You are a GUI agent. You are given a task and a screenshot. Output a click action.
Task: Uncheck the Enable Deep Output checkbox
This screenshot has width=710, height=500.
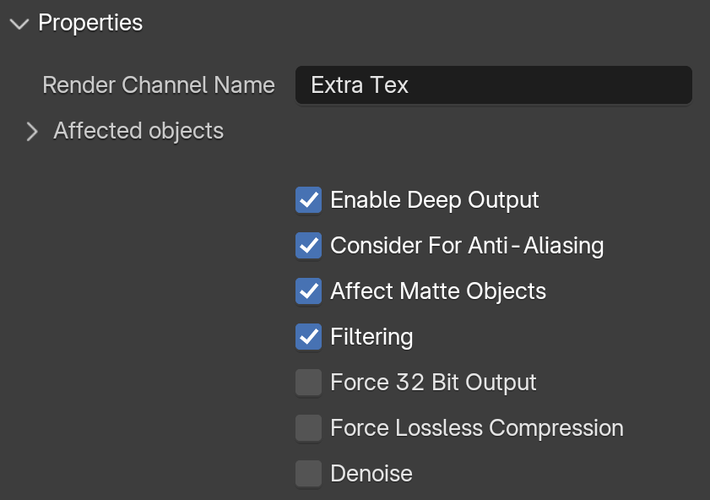pos(309,199)
